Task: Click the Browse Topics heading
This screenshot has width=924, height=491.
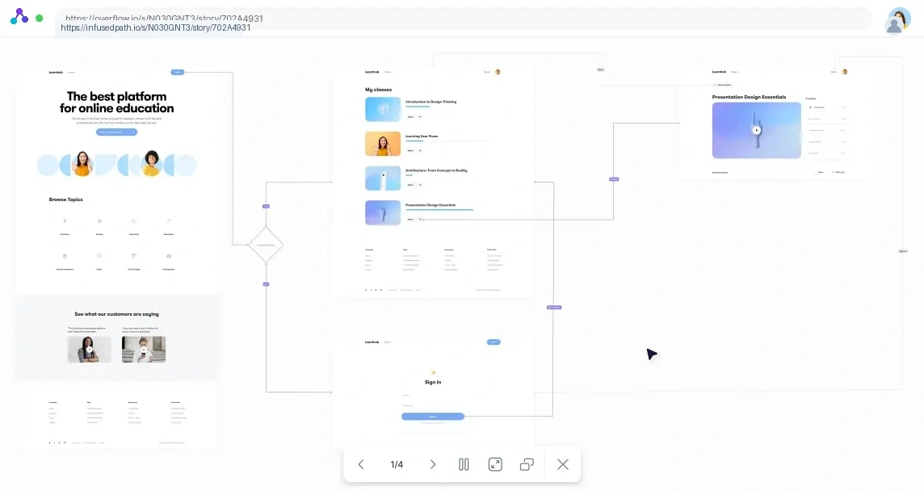Action: [x=66, y=199]
